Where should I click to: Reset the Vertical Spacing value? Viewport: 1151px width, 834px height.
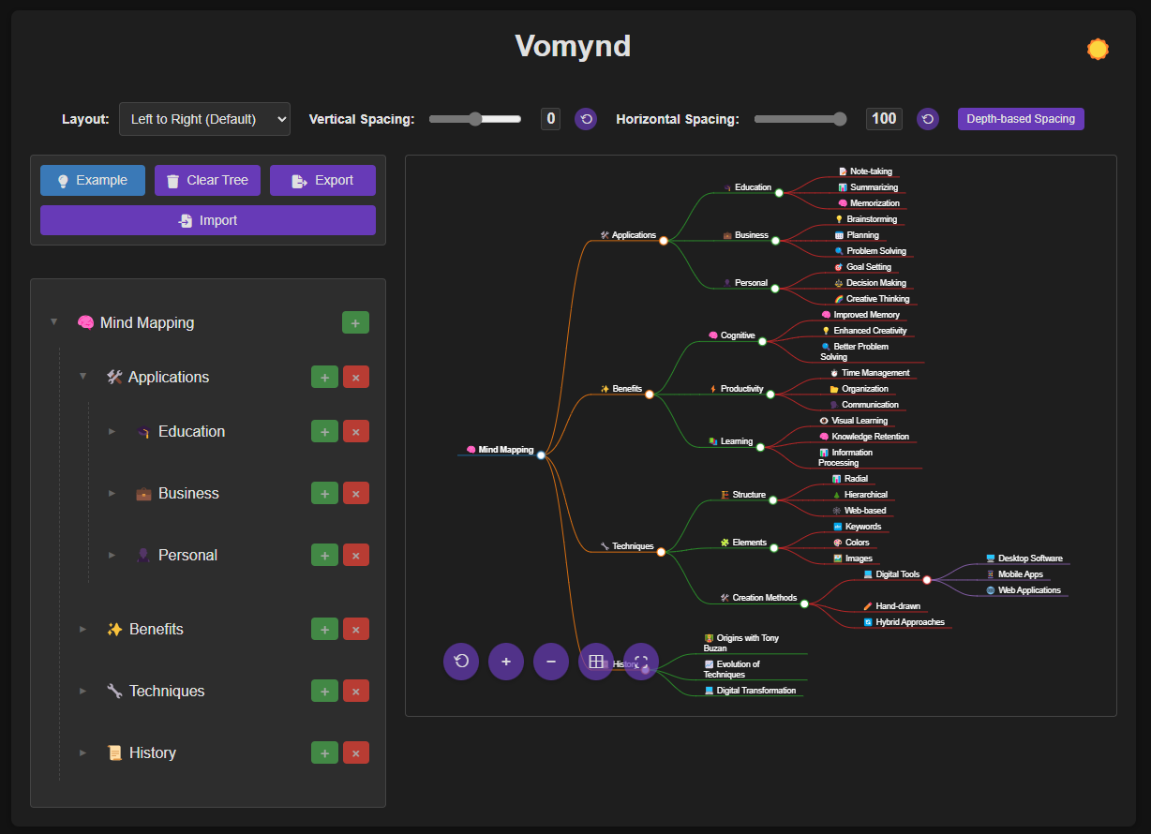pyautogui.click(x=586, y=119)
